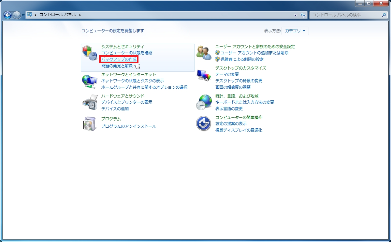Open the システムとセキュリティ heading link
391x242 pixels.
(123, 47)
